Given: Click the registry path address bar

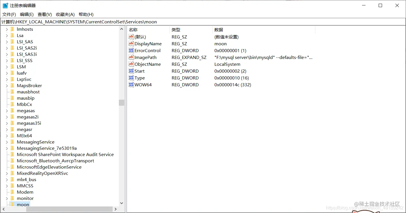Looking at the screenshot, I should tap(203, 22).
